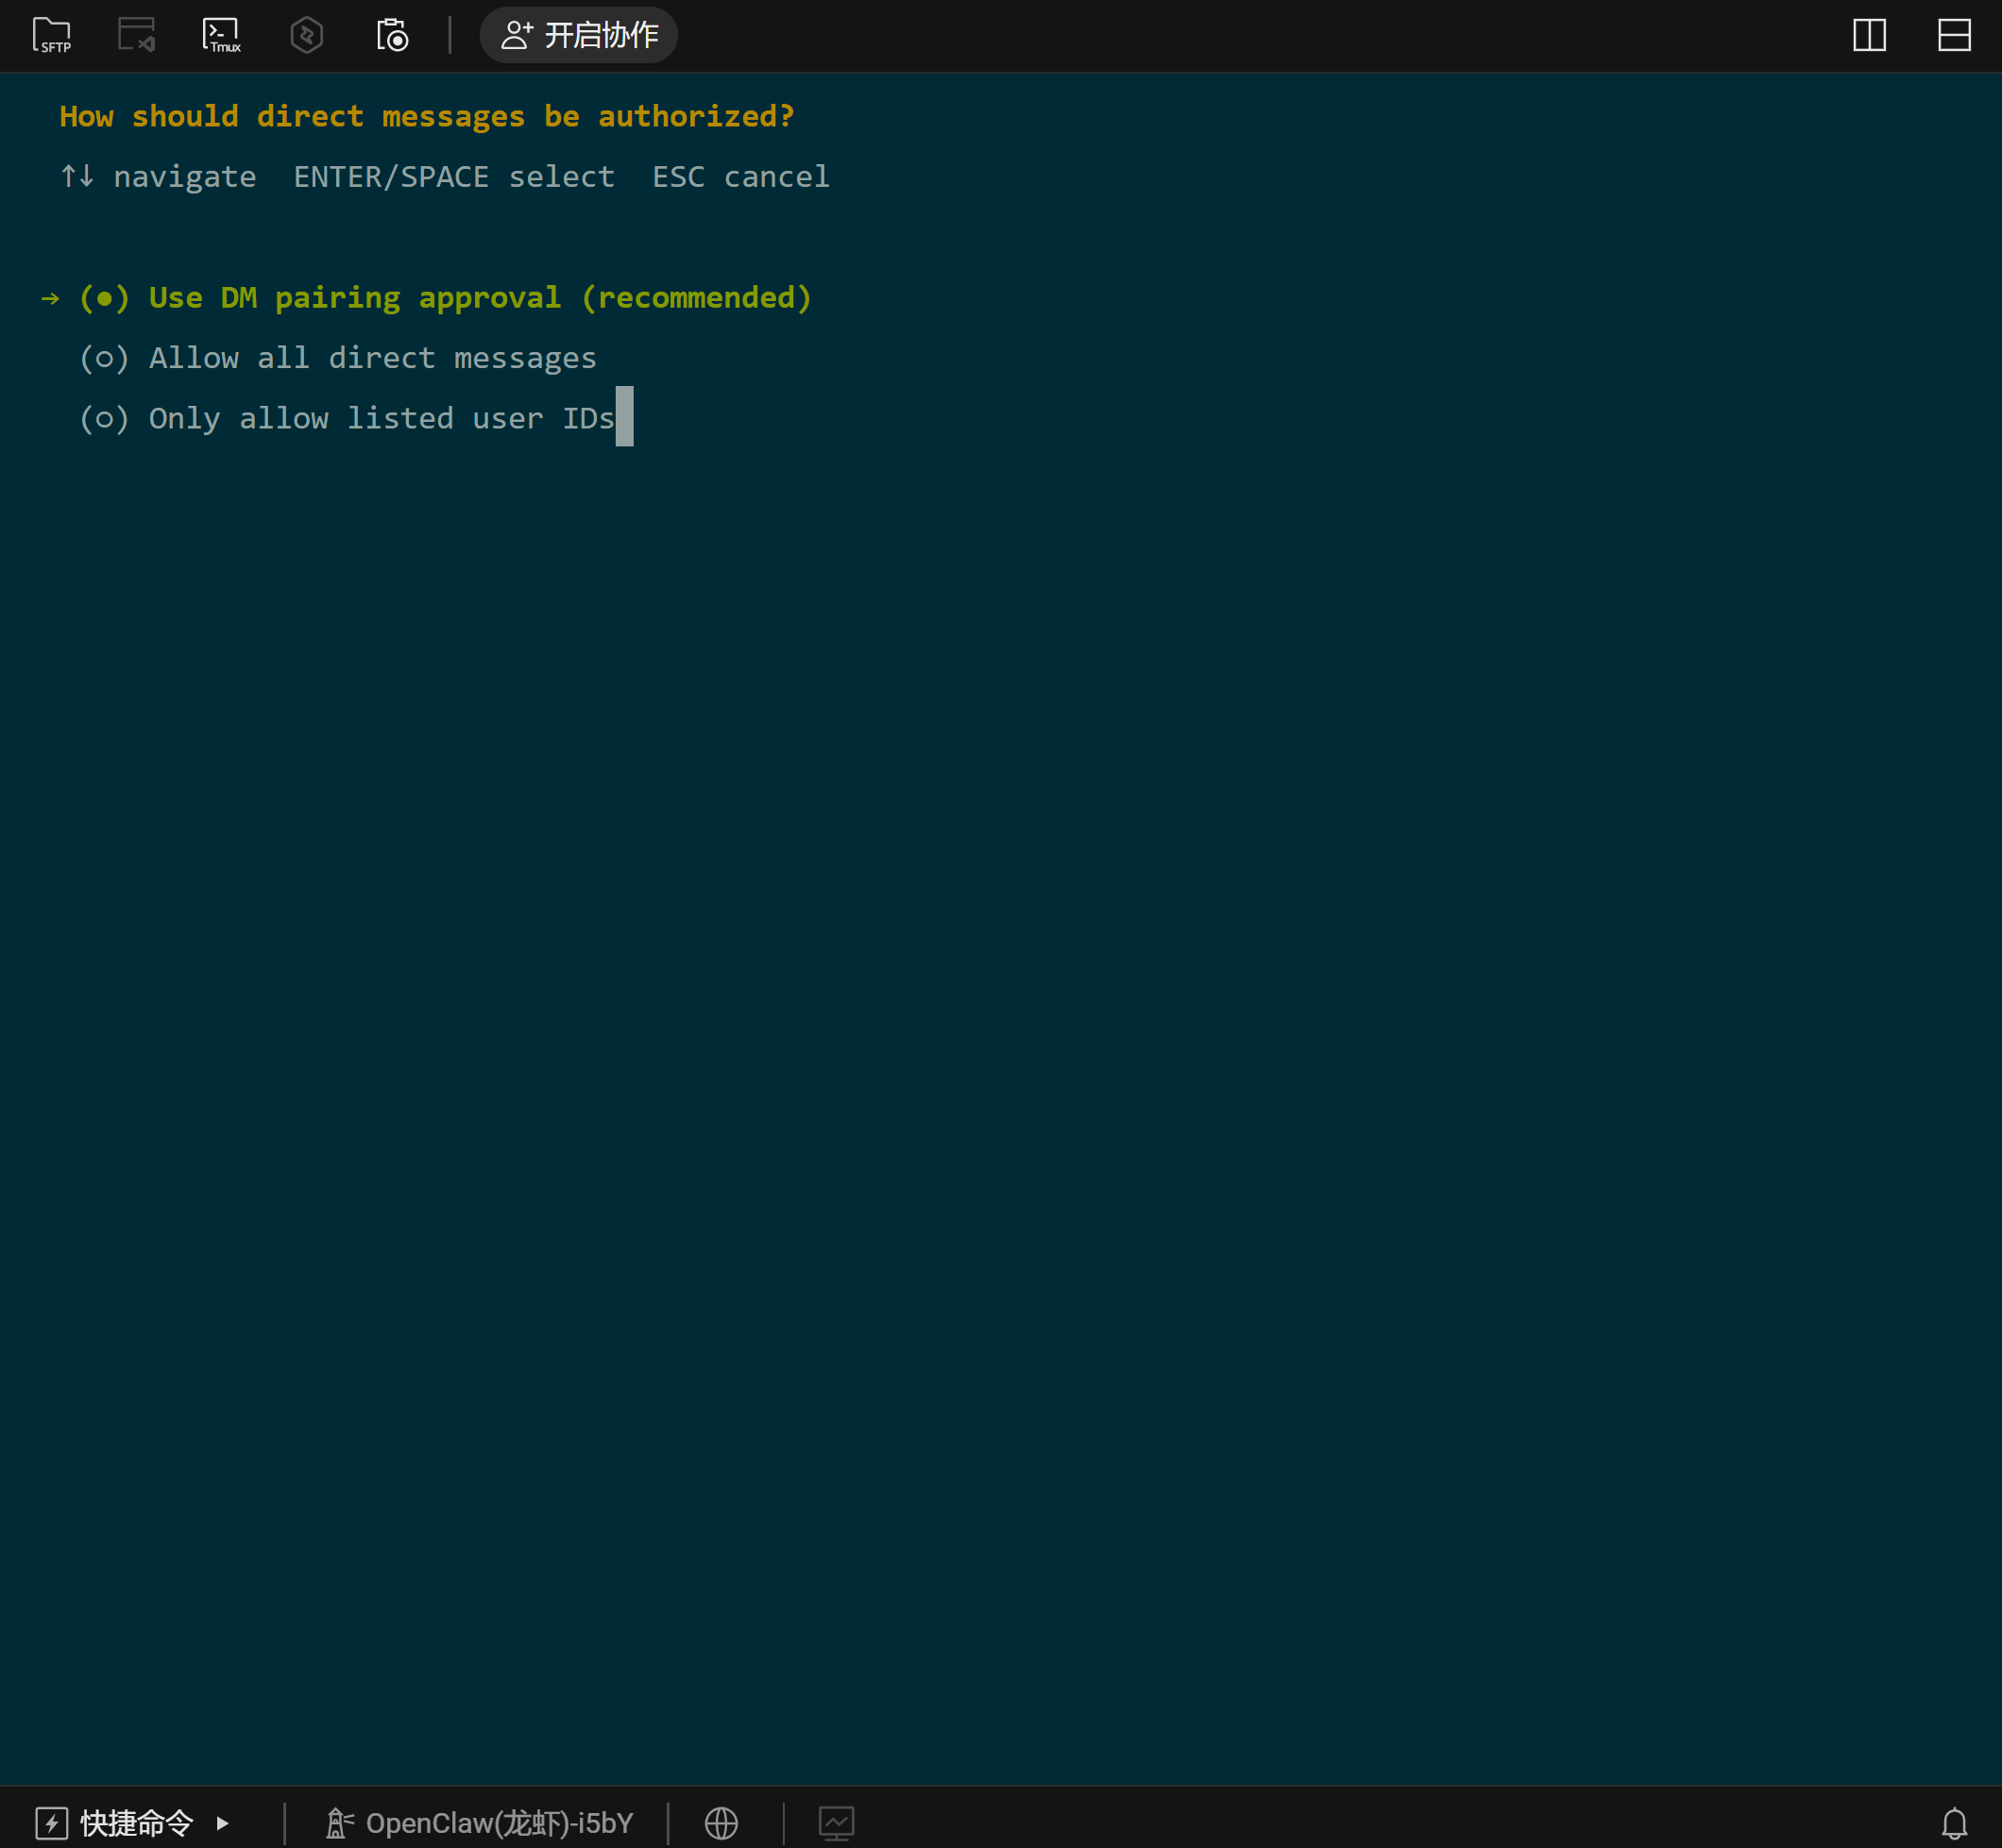Image resolution: width=2002 pixels, height=1848 pixels.
Task: Split the terminal vertically
Action: coord(1869,35)
